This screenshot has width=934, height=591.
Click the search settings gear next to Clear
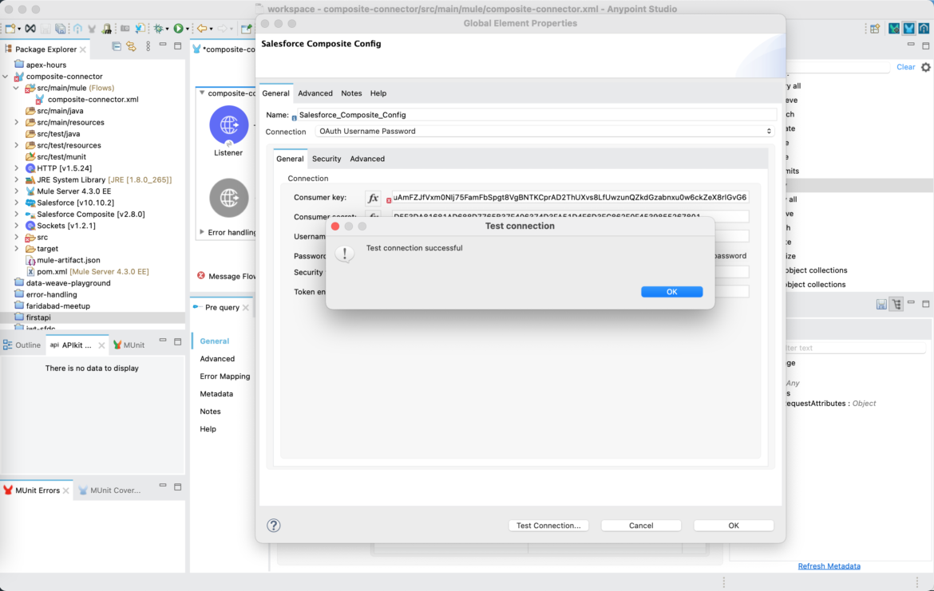pos(927,67)
